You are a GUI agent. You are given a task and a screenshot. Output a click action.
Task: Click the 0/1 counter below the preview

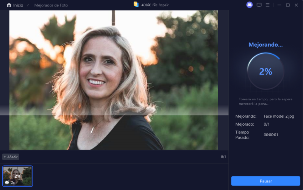223,157
